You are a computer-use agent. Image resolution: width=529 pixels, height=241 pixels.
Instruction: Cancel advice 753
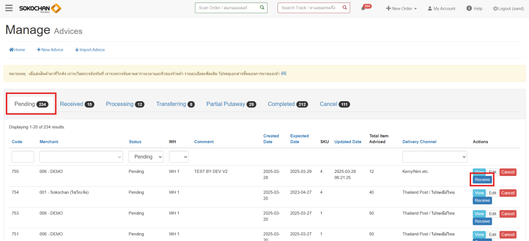508,214
